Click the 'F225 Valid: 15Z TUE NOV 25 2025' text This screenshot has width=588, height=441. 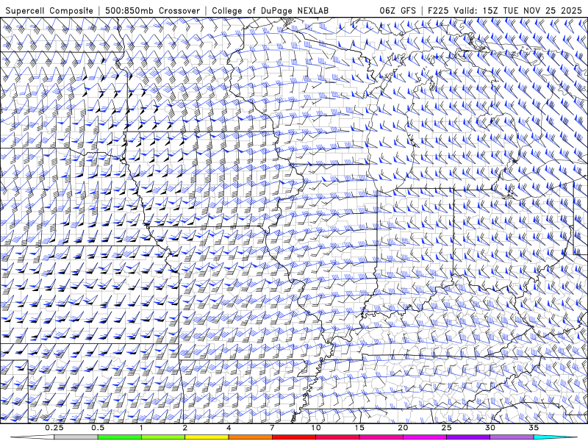click(x=505, y=10)
